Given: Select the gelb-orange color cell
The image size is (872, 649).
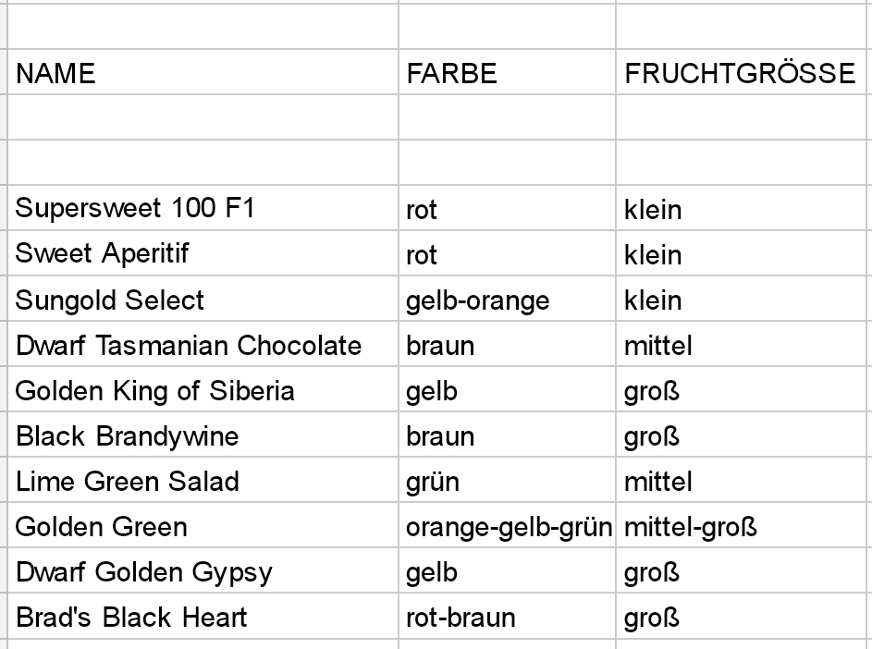Looking at the screenshot, I should 507,299.
